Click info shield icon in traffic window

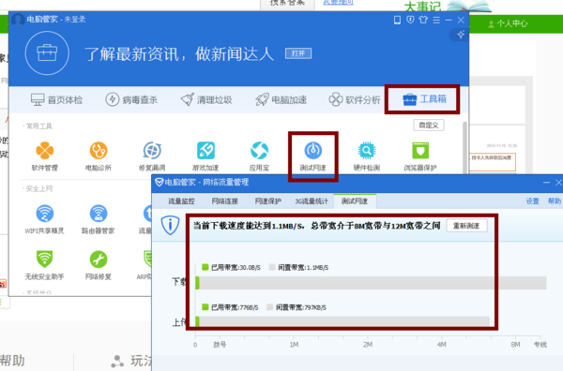click(170, 226)
